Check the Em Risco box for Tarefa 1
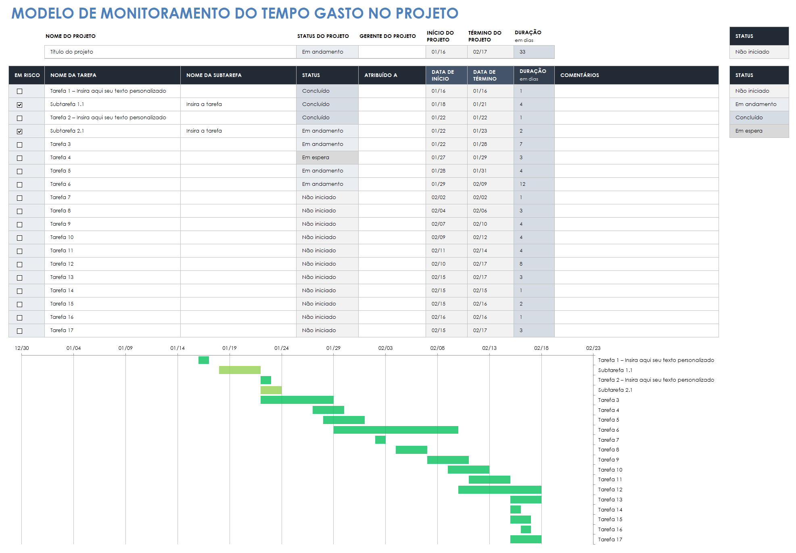The width and height of the screenshot is (796, 553). point(19,91)
